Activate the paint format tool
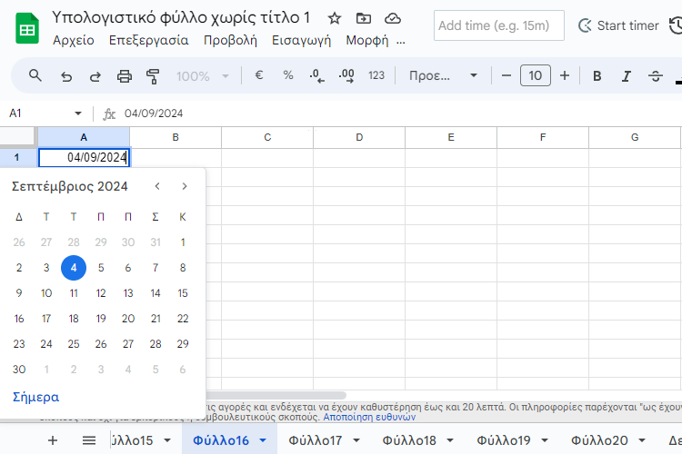The image size is (682, 454). pos(153,76)
